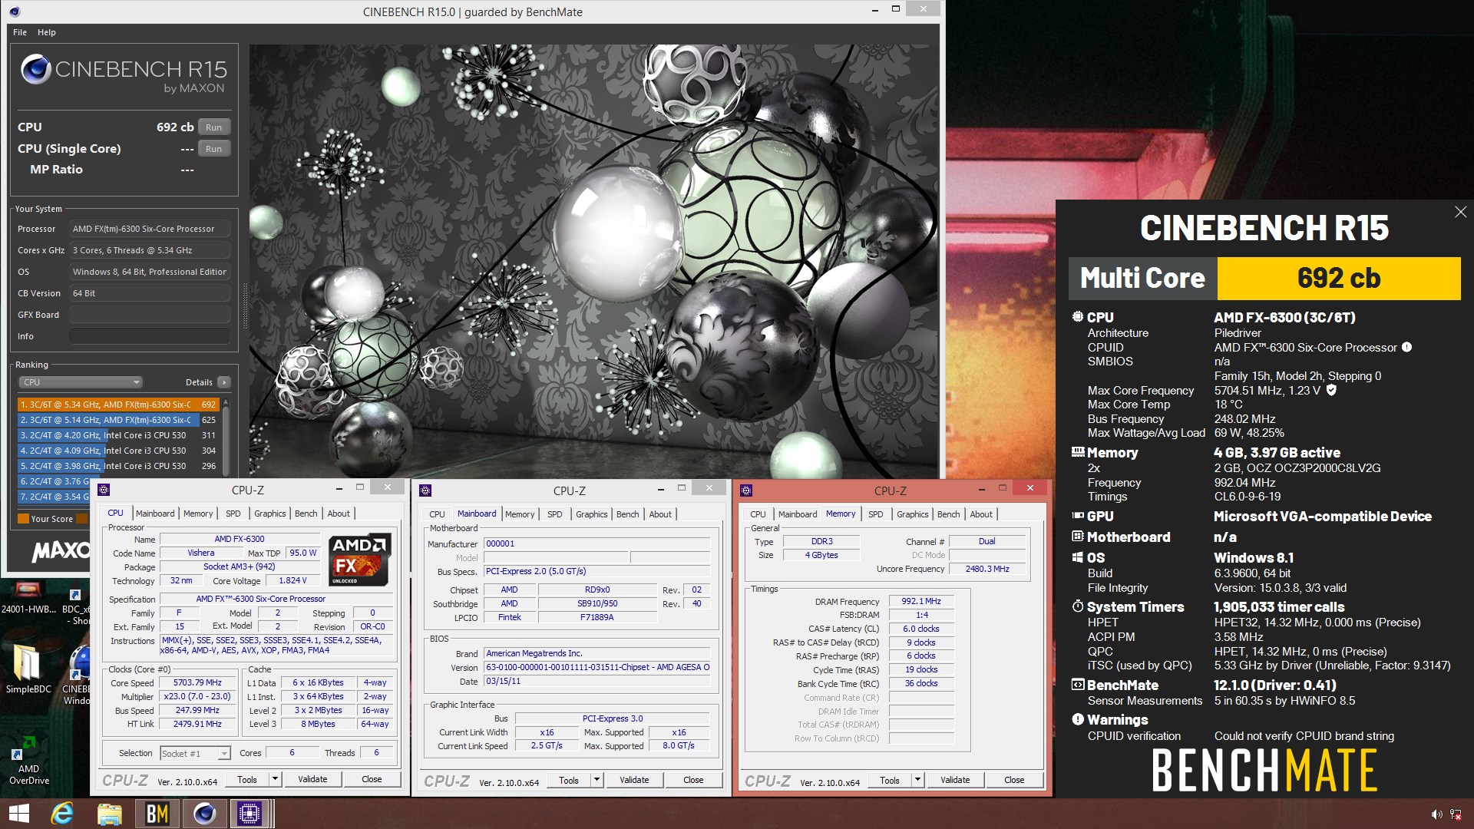Open the Ranking CPU dropdown in Cinebench

(x=81, y=382)
